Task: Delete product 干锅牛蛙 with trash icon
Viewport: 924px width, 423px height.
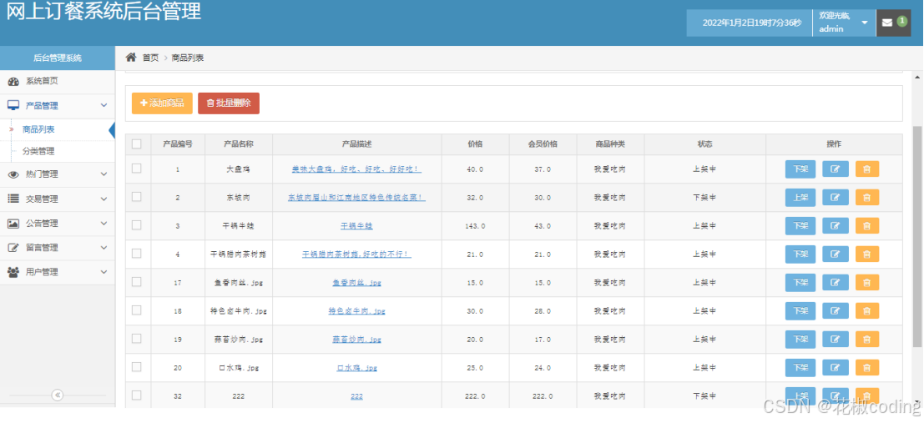Action: pos(867,225)
